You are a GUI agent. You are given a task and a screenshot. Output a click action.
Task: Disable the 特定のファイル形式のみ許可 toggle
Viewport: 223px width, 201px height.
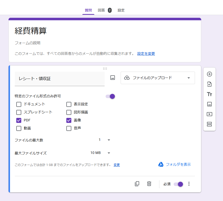(x=110, y=96)
